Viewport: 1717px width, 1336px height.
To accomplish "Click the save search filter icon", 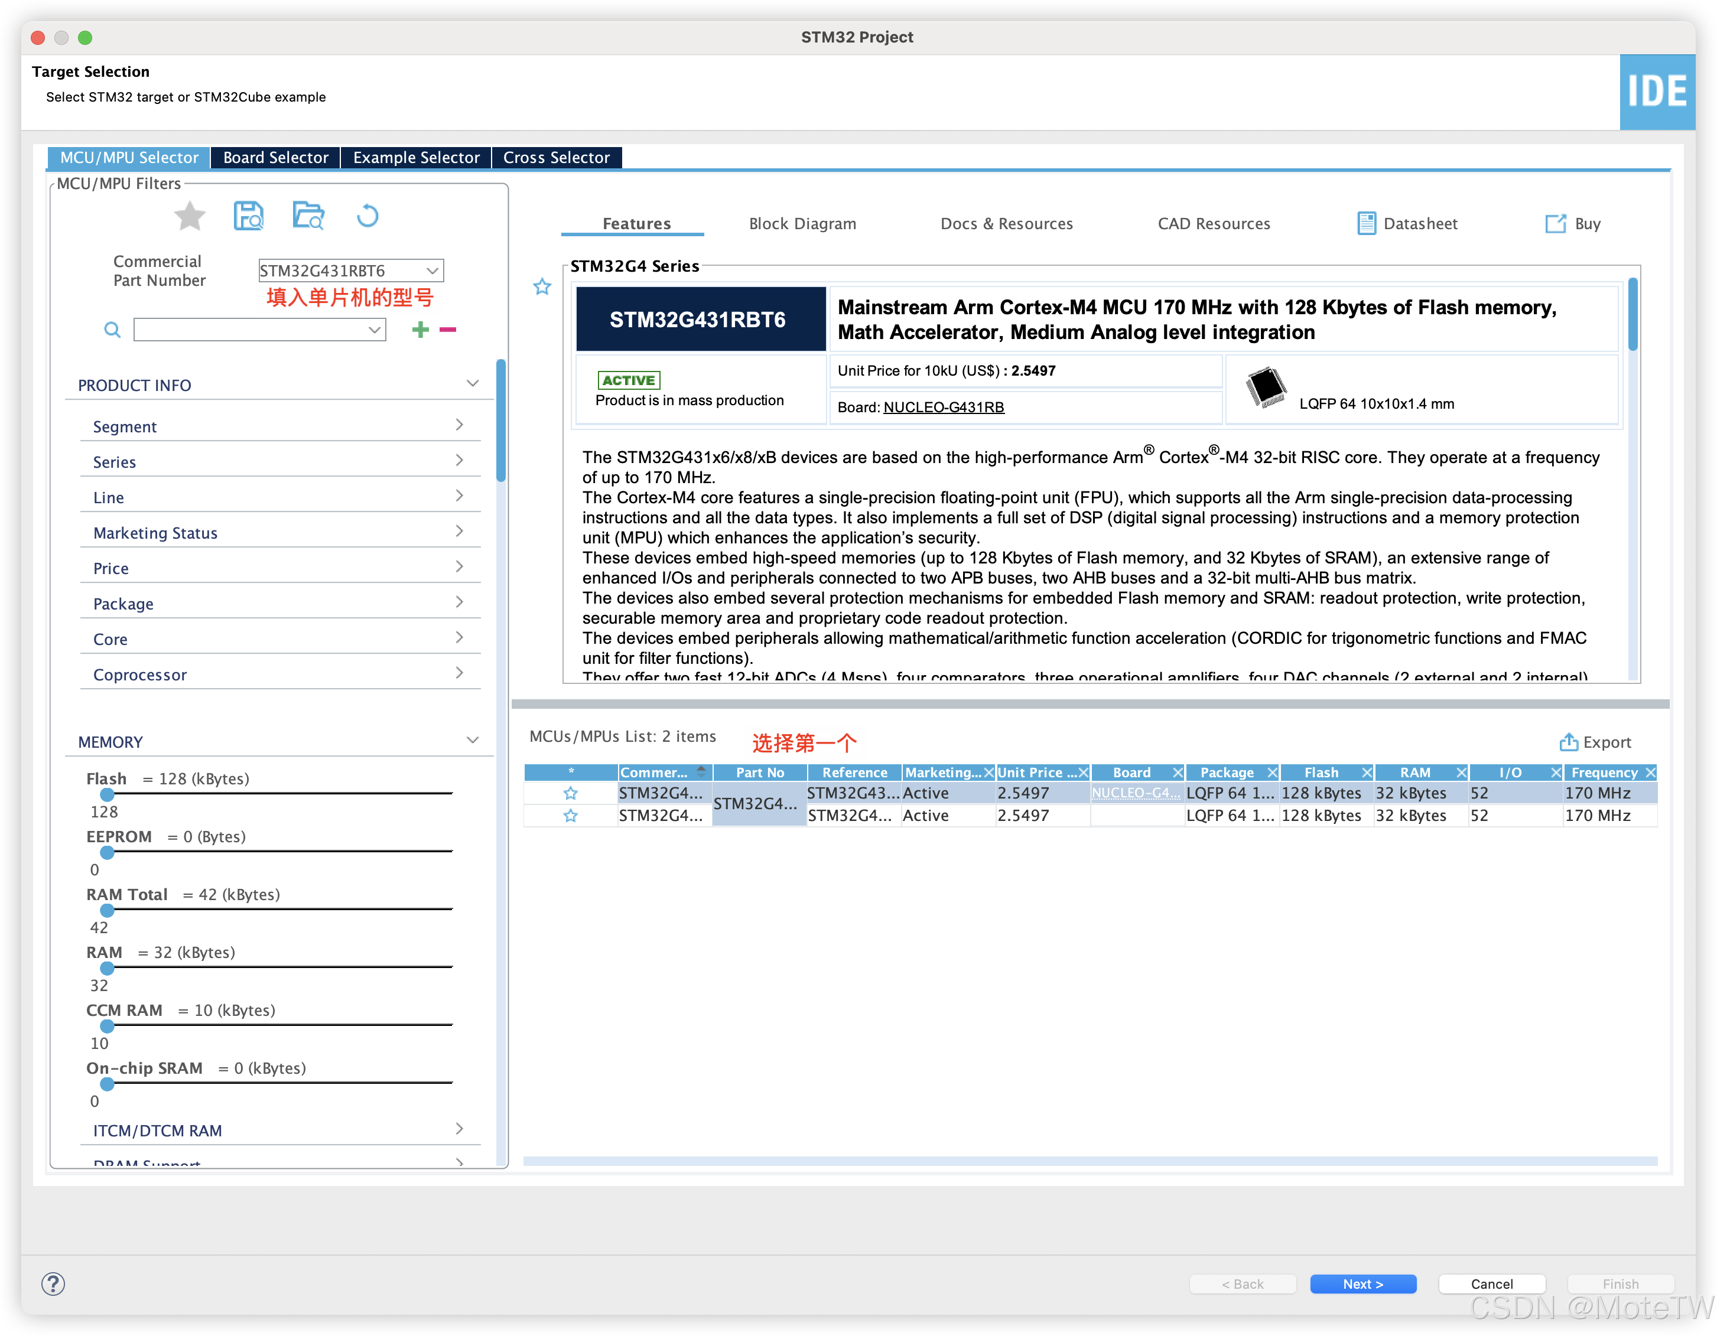I will coord(248,216).
